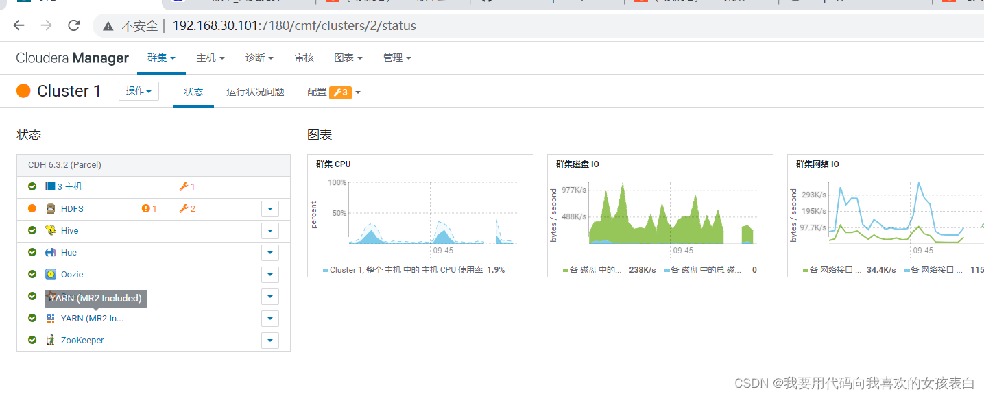984x396 pixels.
Task: Open the Oozie service link
Action: point(72,274)
